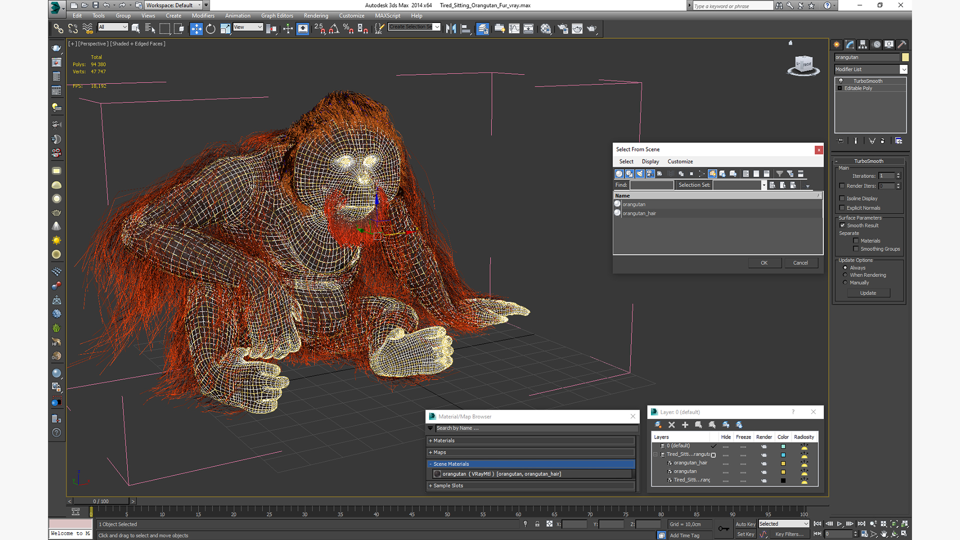Screen dimensions: 960x540
Task: Enable Separate by Materials checkbox
Action: [856, 241]
